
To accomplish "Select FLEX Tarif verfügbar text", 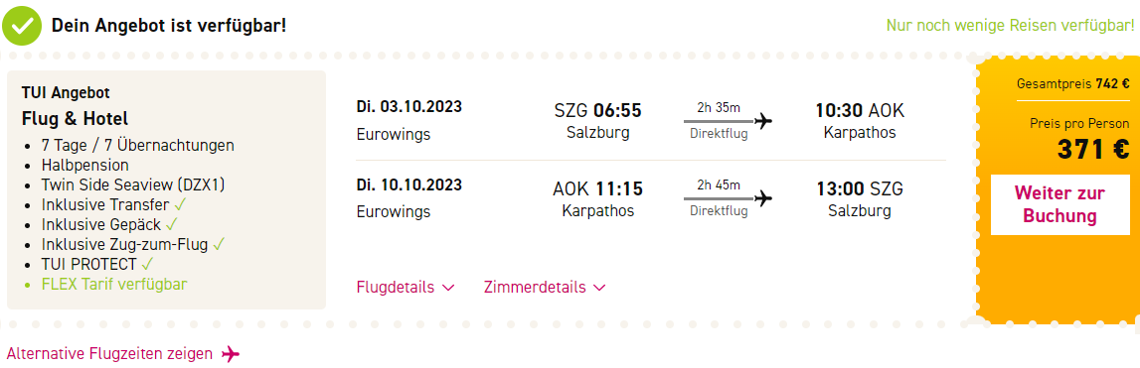I will click(114, 284).
